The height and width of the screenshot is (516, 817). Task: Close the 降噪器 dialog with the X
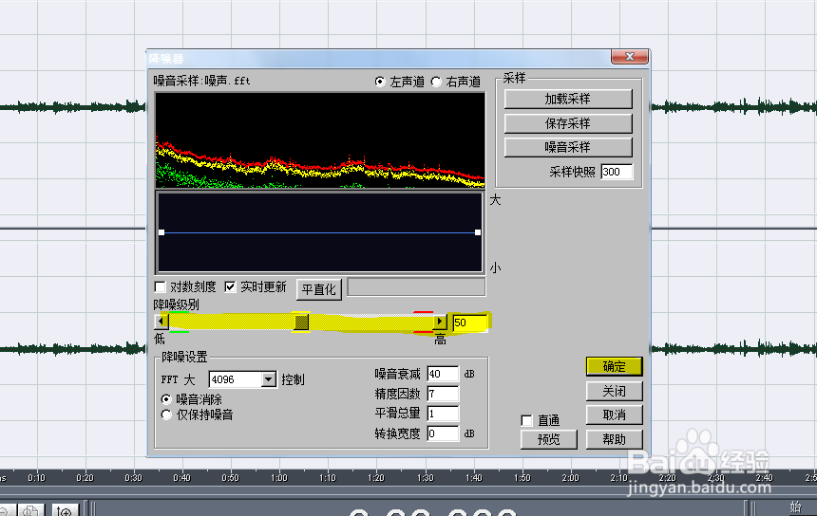click(x=630, y=57)
